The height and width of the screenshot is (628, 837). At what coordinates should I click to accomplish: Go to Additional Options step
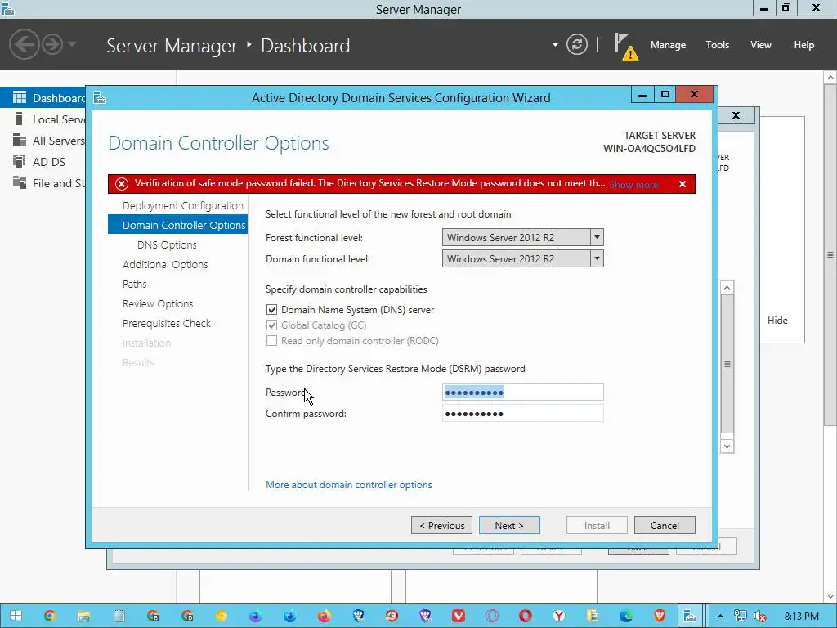tap(165, 264)
